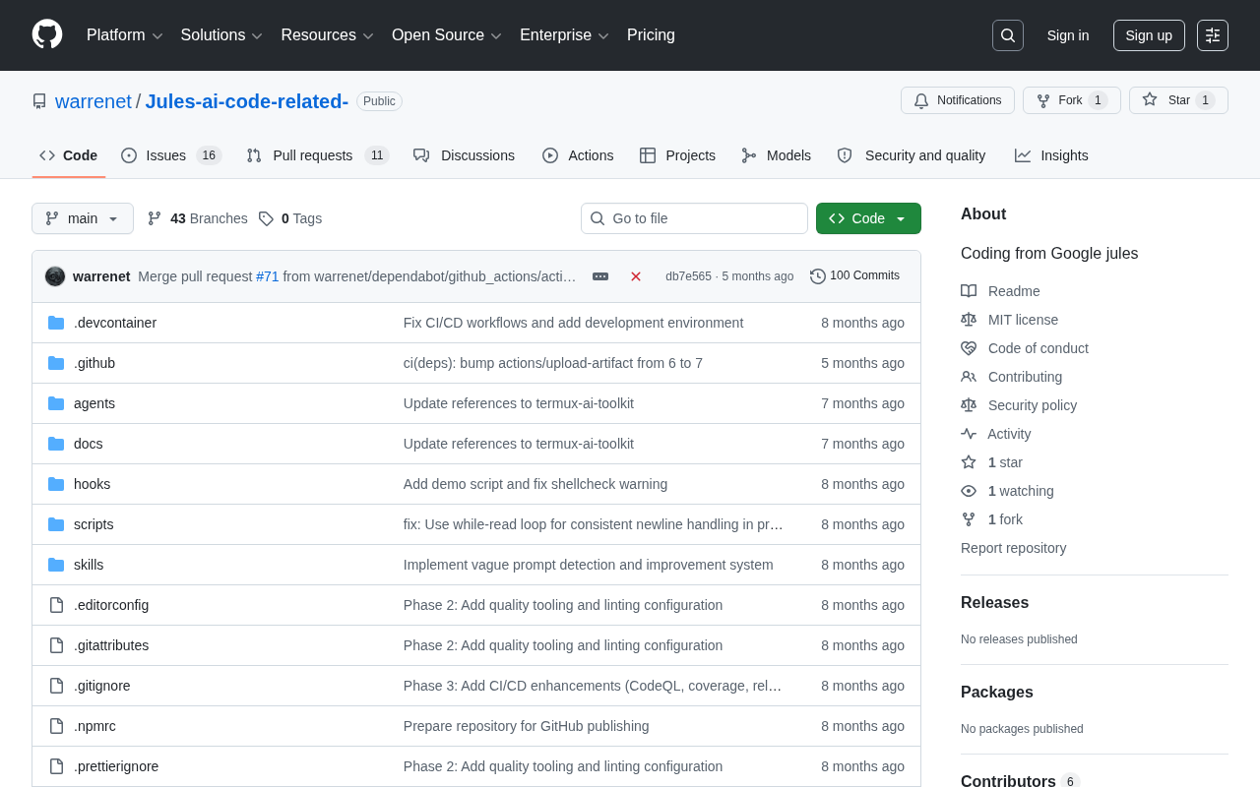The height and width of the screenshot is (787, 1260).
Task: Click the skills folder icon
Action: click(56, 565)
